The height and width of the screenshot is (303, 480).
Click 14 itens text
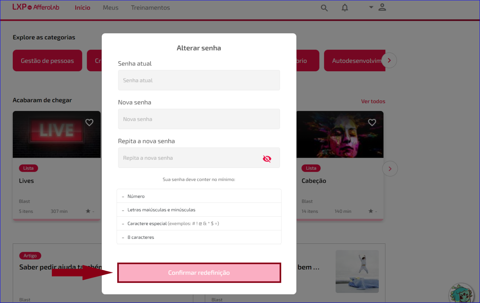click(310, 211)
